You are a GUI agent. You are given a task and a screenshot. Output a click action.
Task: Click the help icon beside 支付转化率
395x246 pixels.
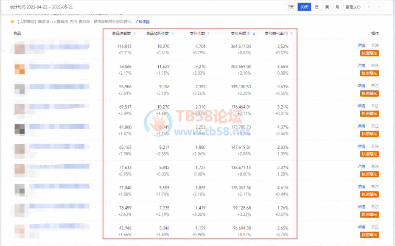(286, 34)
